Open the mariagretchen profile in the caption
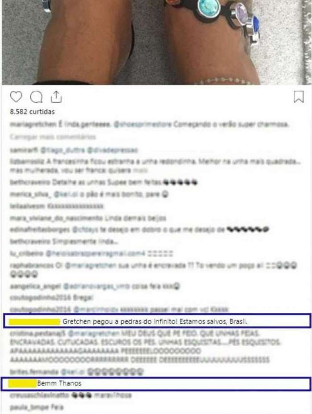This screenshot has width=312, height=414. pyautogui.click(x=33, y=124)
